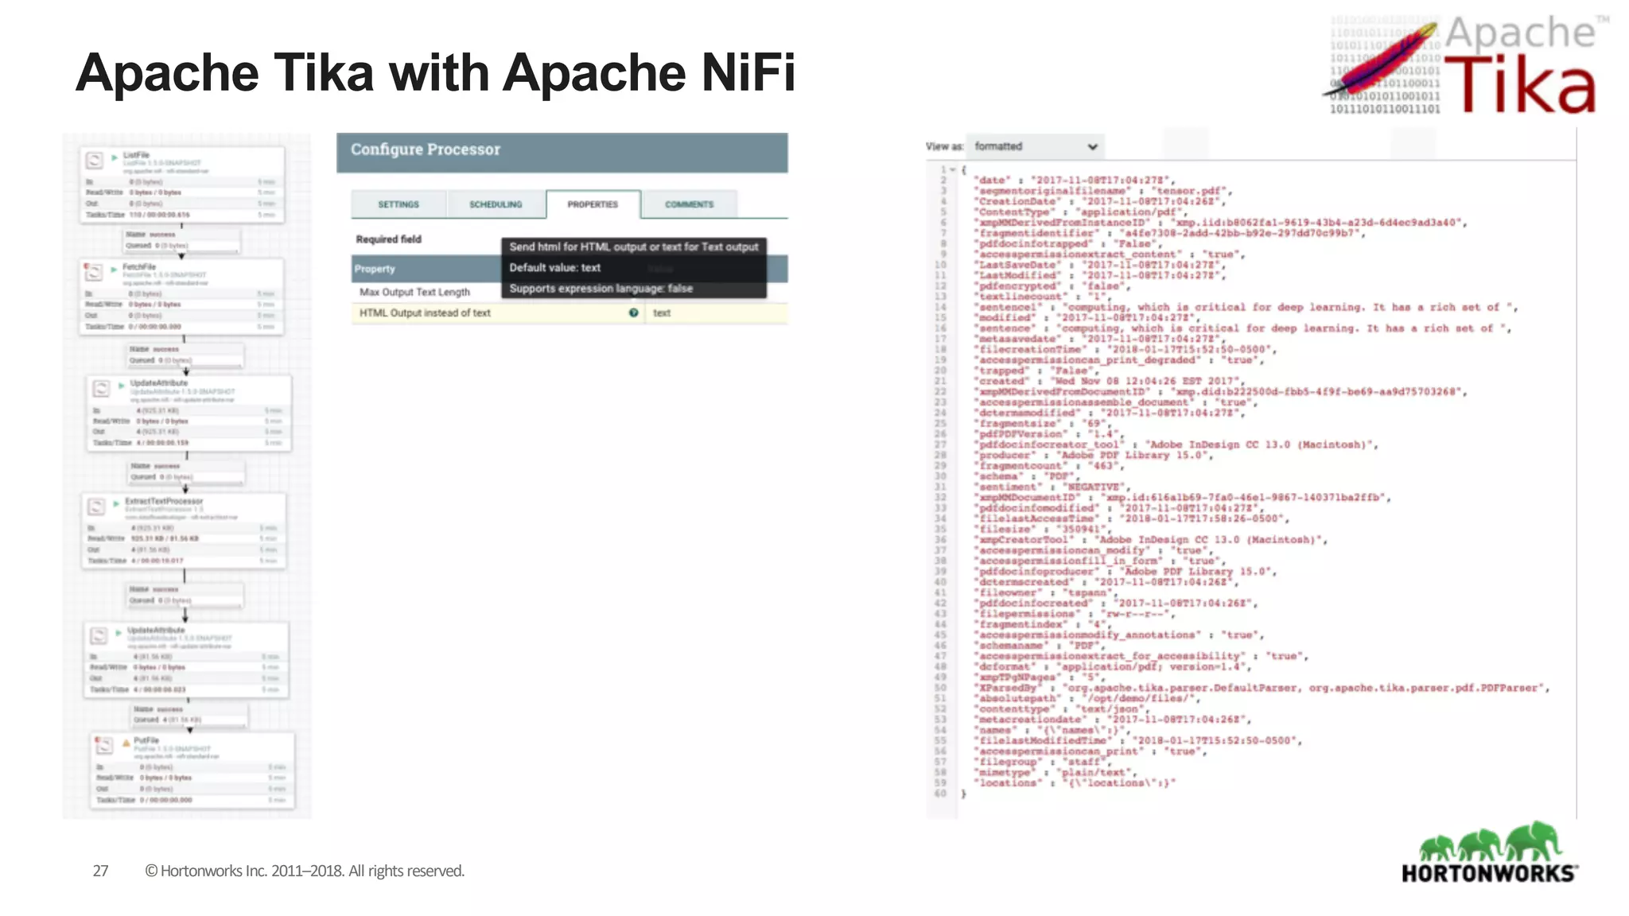Click the JSON "XParsedBy" line
Image resolution: width=1629 pixels, height=916 pixels.
coord(1262,688)
